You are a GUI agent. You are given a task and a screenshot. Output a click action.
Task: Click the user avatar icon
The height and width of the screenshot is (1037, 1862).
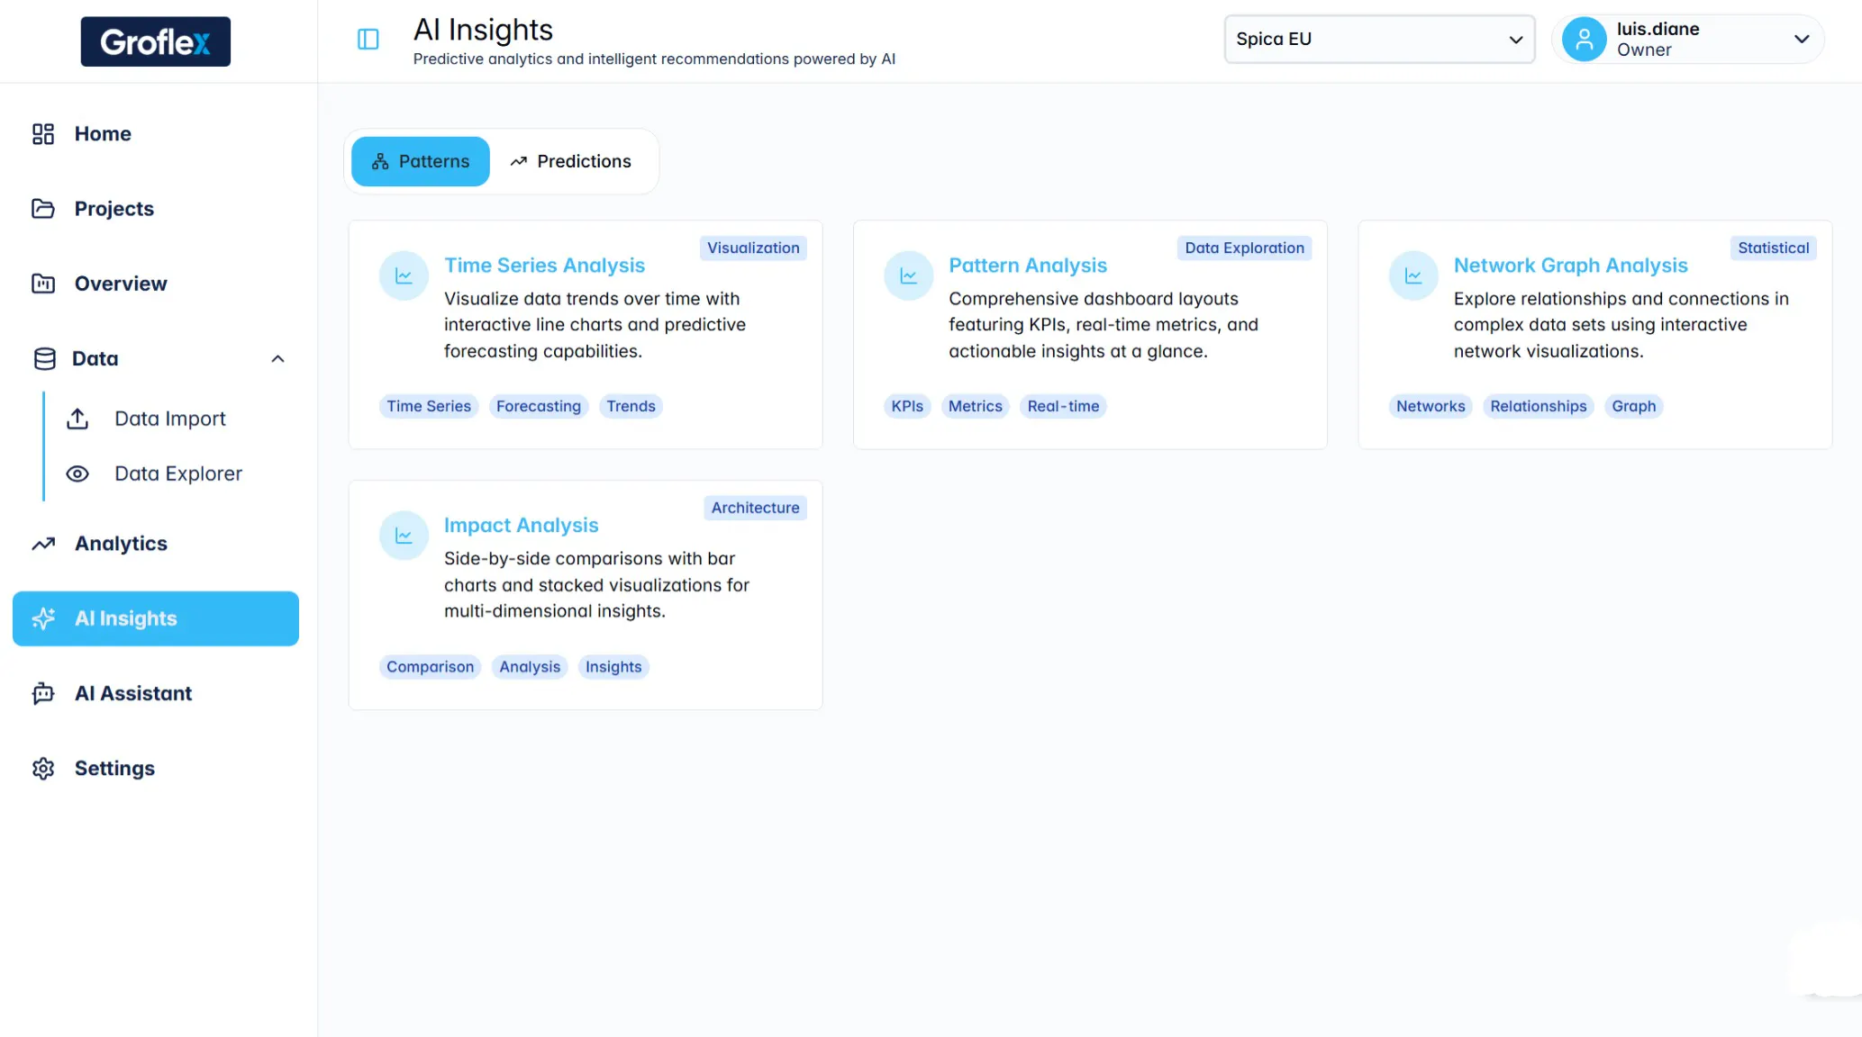click(1584, 40)
